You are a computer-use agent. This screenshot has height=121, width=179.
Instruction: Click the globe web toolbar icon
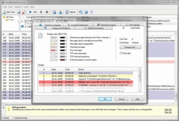pyautogui.click(x=81, y=12)
